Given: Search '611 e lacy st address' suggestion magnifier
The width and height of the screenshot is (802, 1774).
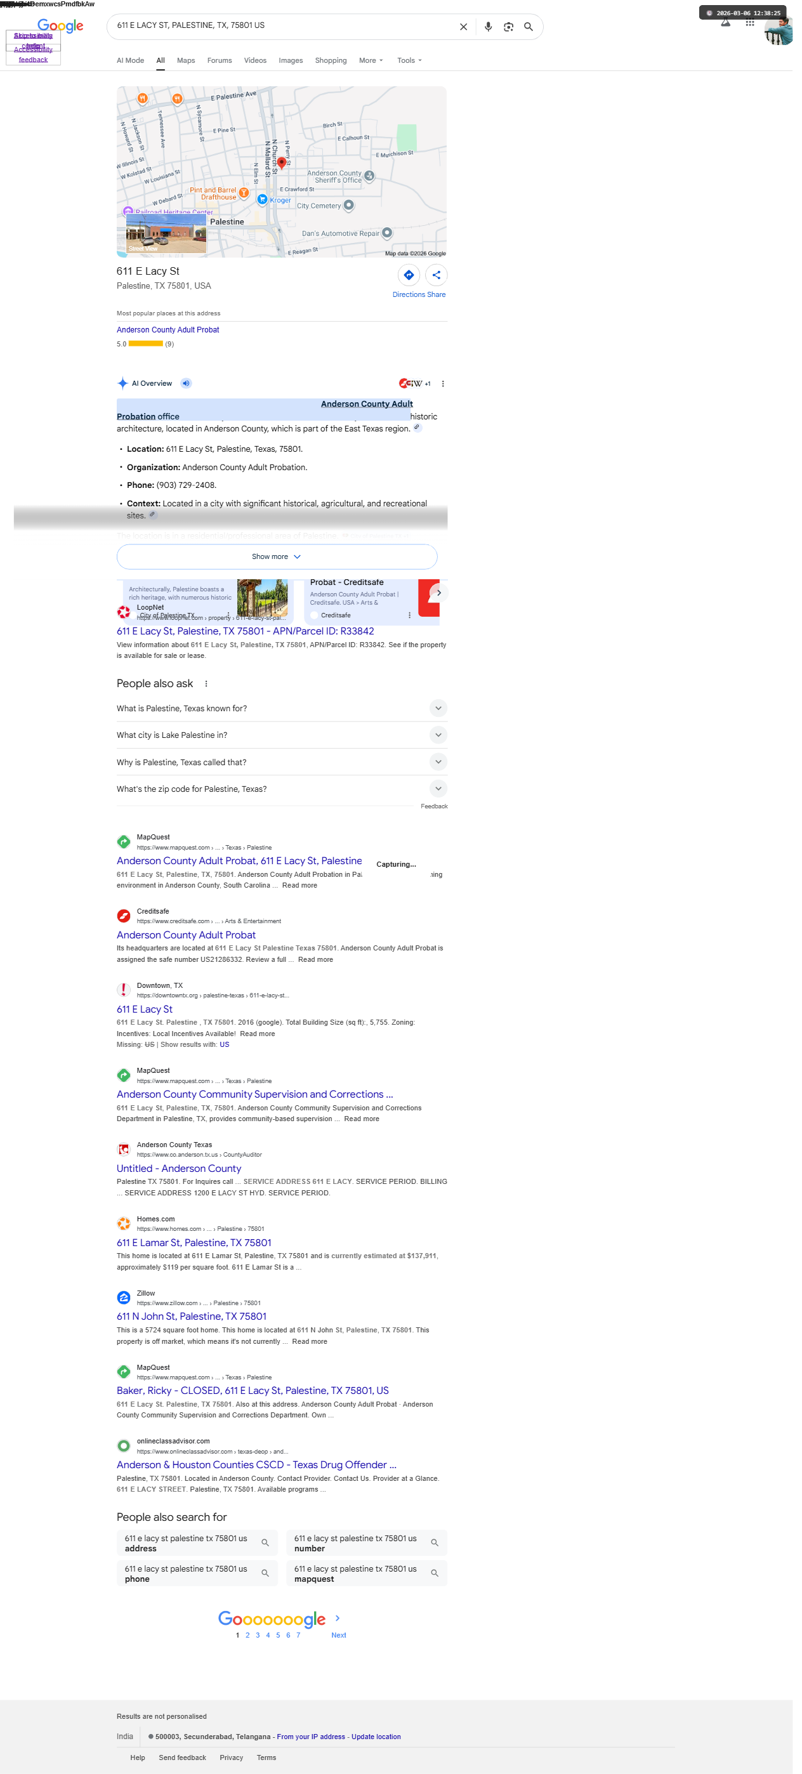Looking at the screenshot, I should (x=265, y=1543).
